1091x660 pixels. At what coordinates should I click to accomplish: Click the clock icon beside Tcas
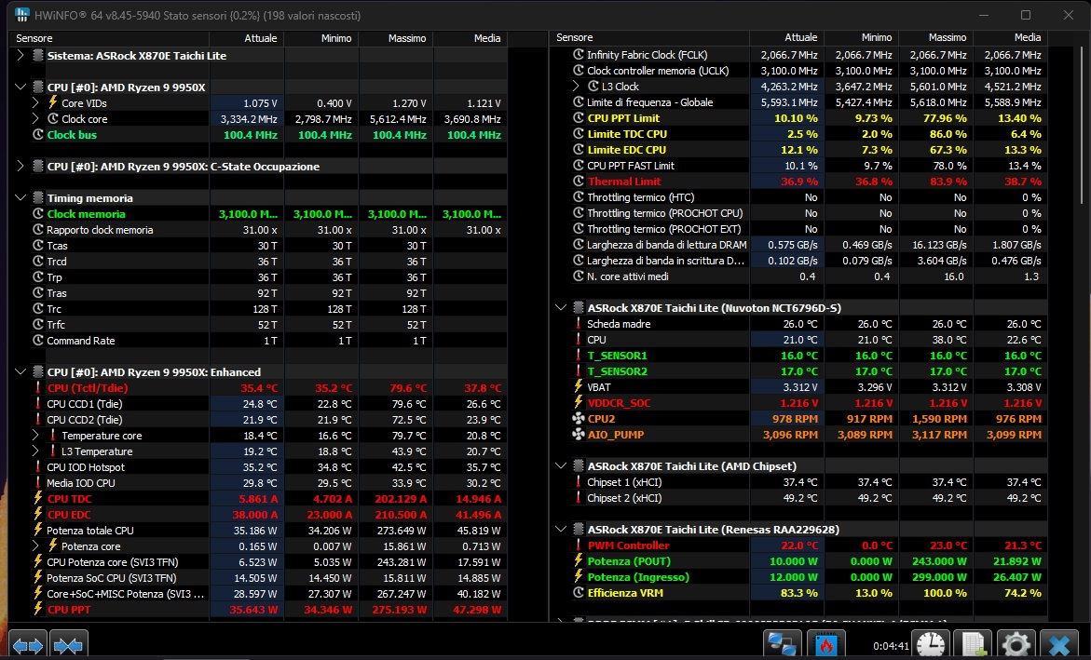coord(38,245)
